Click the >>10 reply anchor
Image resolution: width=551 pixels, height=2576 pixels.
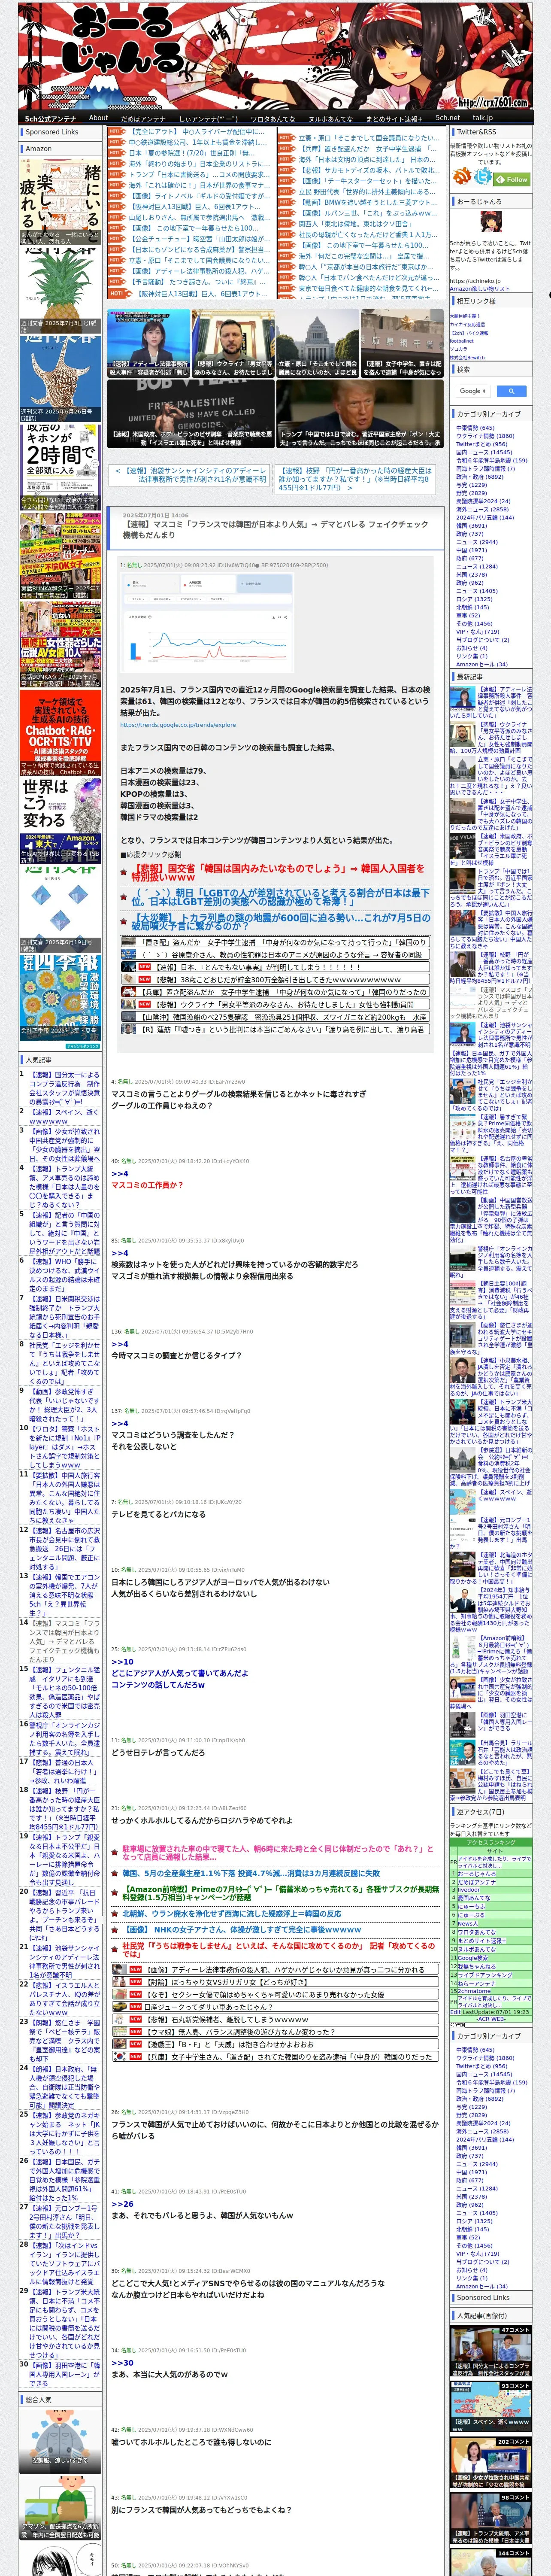tap(122, 1661)
